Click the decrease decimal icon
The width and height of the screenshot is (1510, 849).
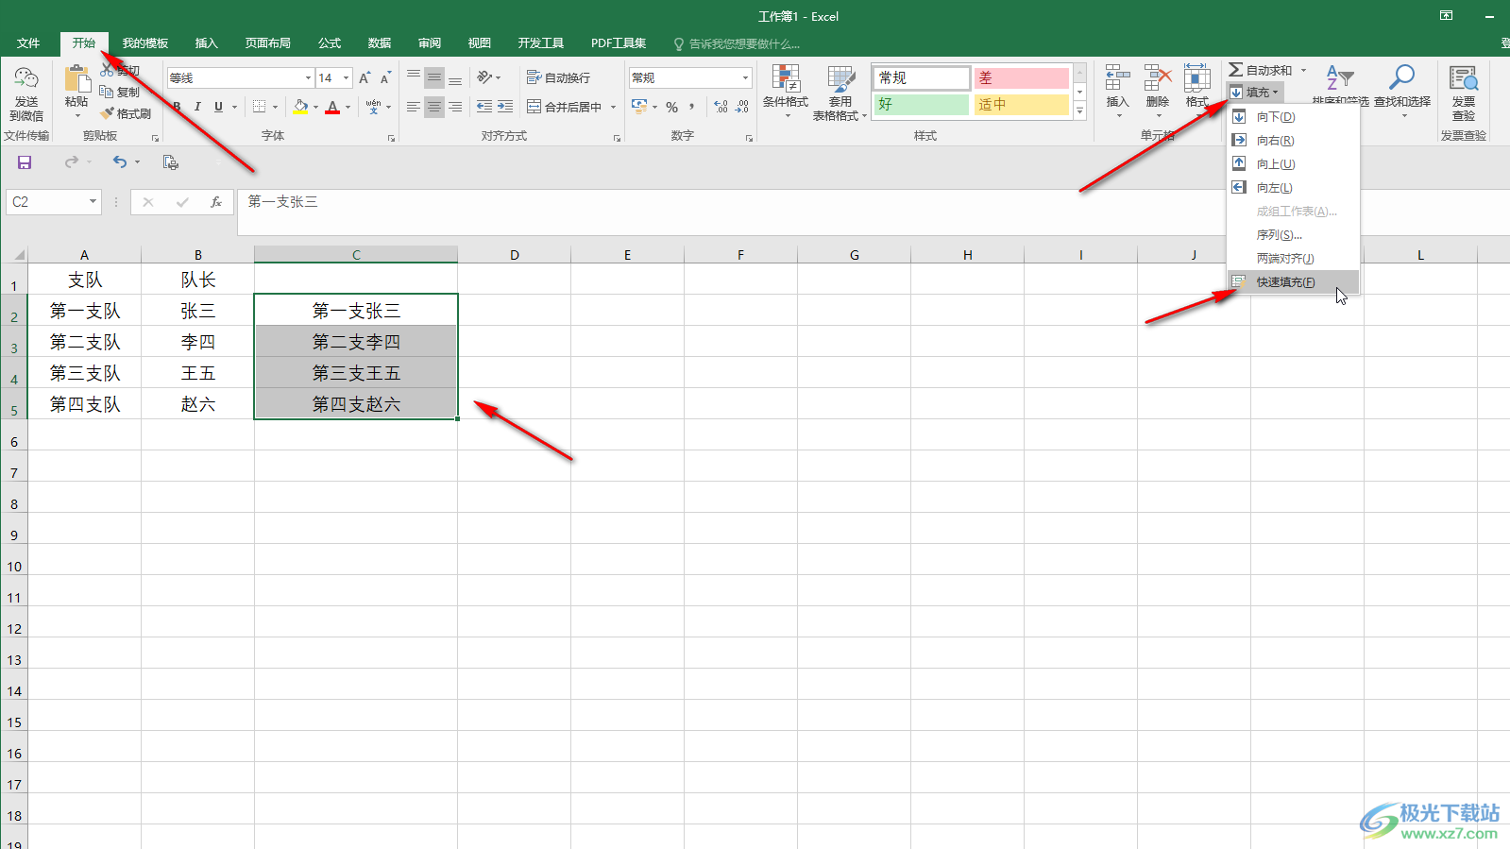point(742,107)
